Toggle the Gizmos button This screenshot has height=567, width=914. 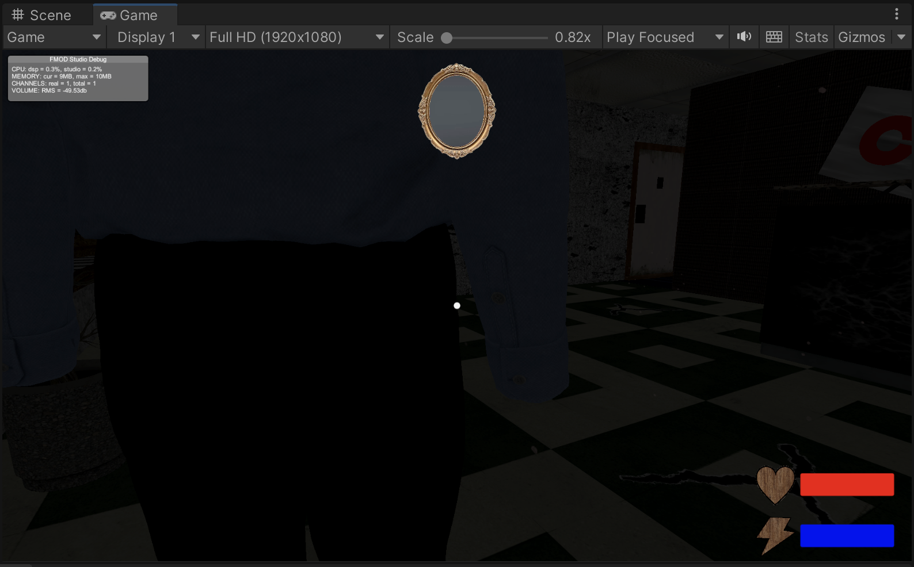click(x=862, y=37)
